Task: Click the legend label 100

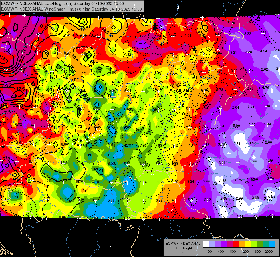Action: 209,252
